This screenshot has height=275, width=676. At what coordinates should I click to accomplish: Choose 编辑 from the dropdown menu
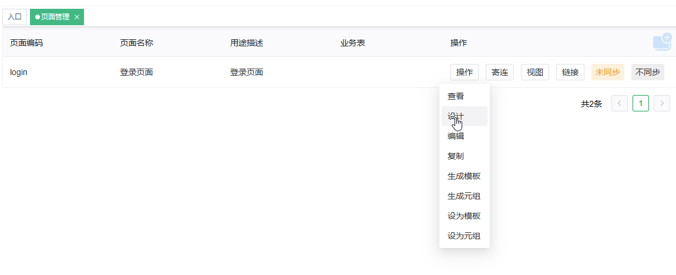[x=465, y=136]
